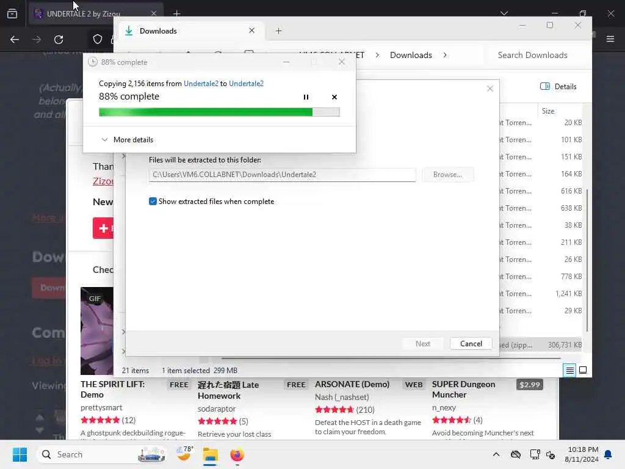This screenshot has width=625, height=469.
Task: Open author sodaraptor's page
Action: coord(217,409)
